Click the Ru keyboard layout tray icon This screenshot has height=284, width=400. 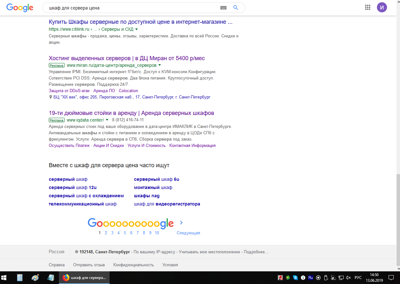point(311,278)
